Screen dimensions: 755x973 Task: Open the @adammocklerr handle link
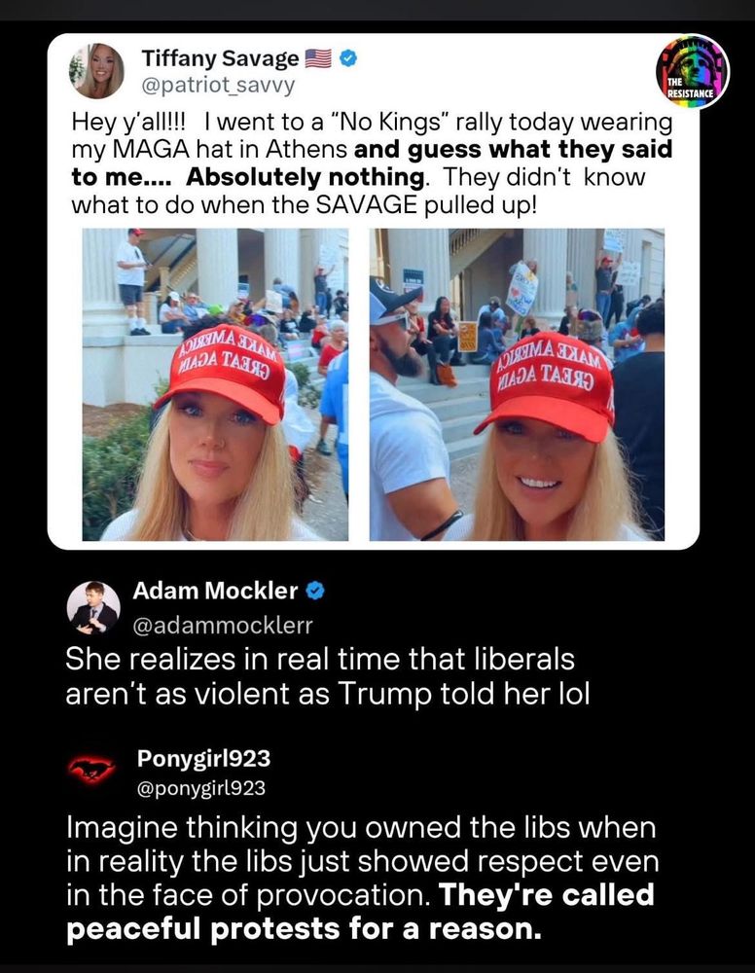coord(223,625)
